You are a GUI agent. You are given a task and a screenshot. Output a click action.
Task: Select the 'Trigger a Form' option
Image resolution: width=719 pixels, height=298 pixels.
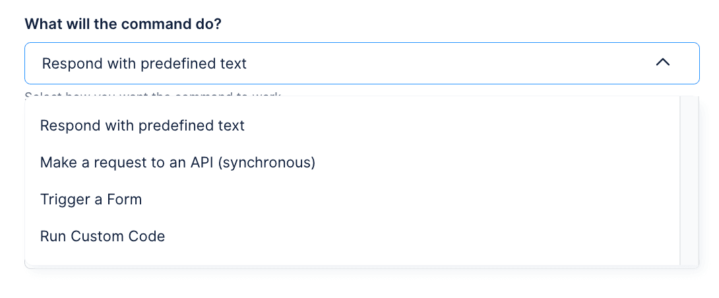click(91, 199)
